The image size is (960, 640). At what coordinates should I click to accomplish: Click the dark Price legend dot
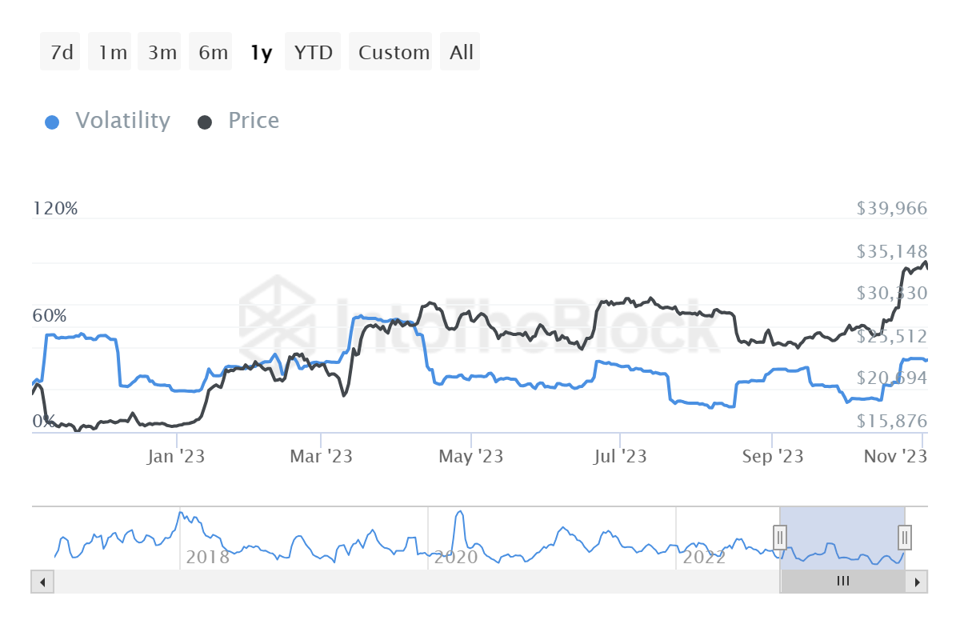(205, 122)
